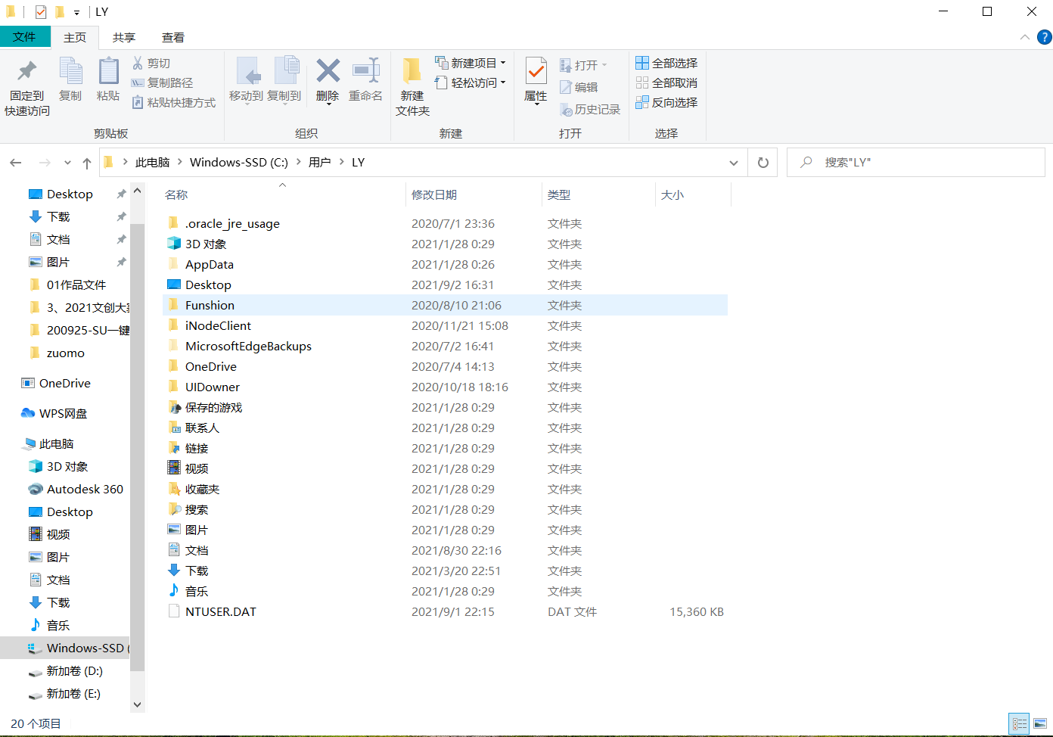Viewport: 1053px width, 737px height.
Task: Open OneDrive in the navigation pane
Action: coord(65,384)
